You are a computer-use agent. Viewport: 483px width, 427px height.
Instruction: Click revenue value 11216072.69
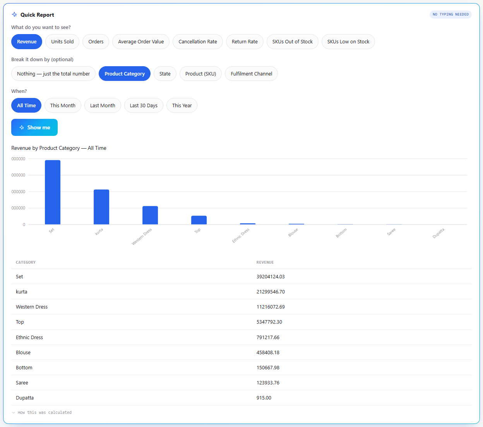(271, 307)
